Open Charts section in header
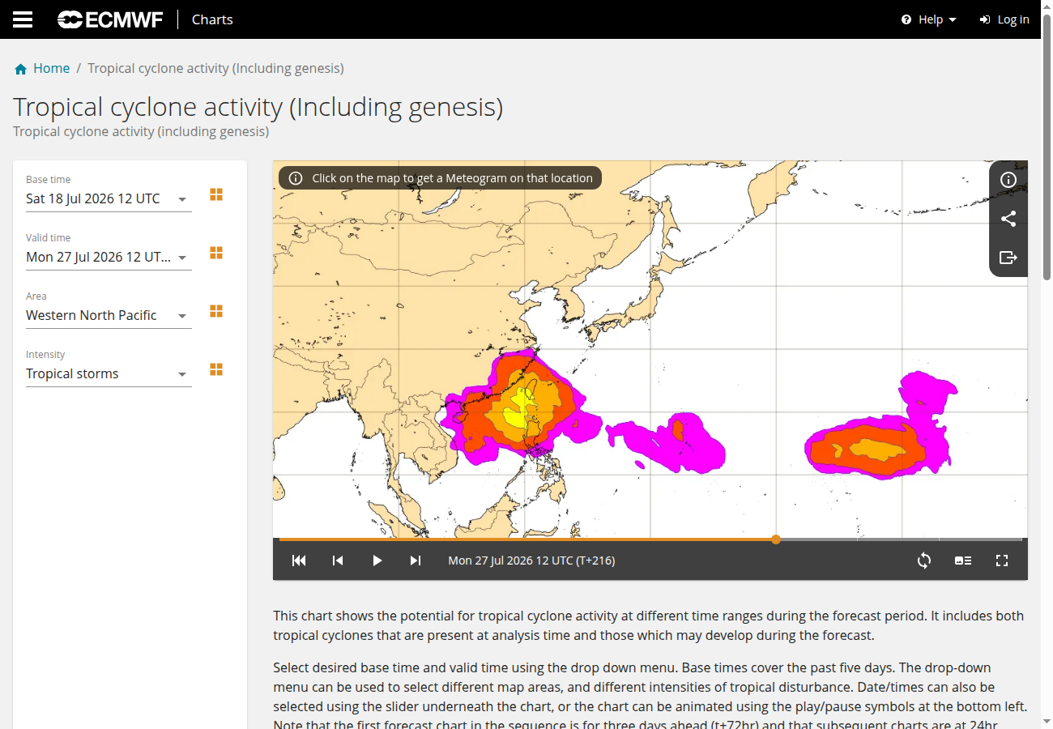This screenshot has height=729, width=1053. click(212, 19)
